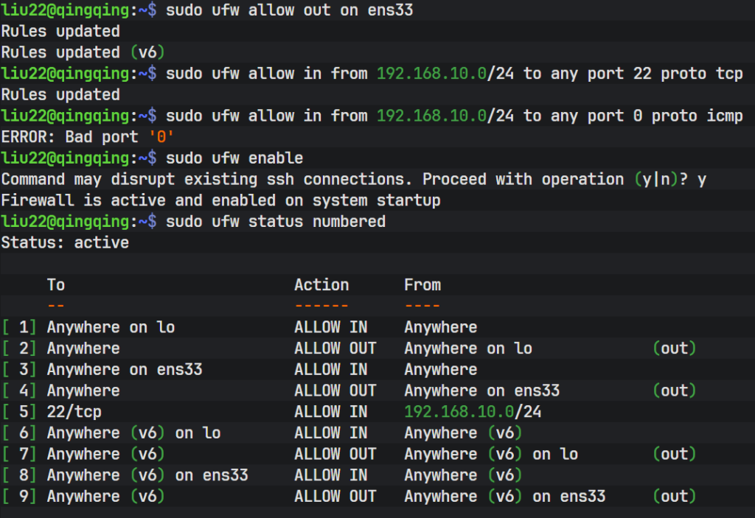Screen dimensions: 755x518
Task: Click the "(out)" label on rule 9
Action: 675,497
